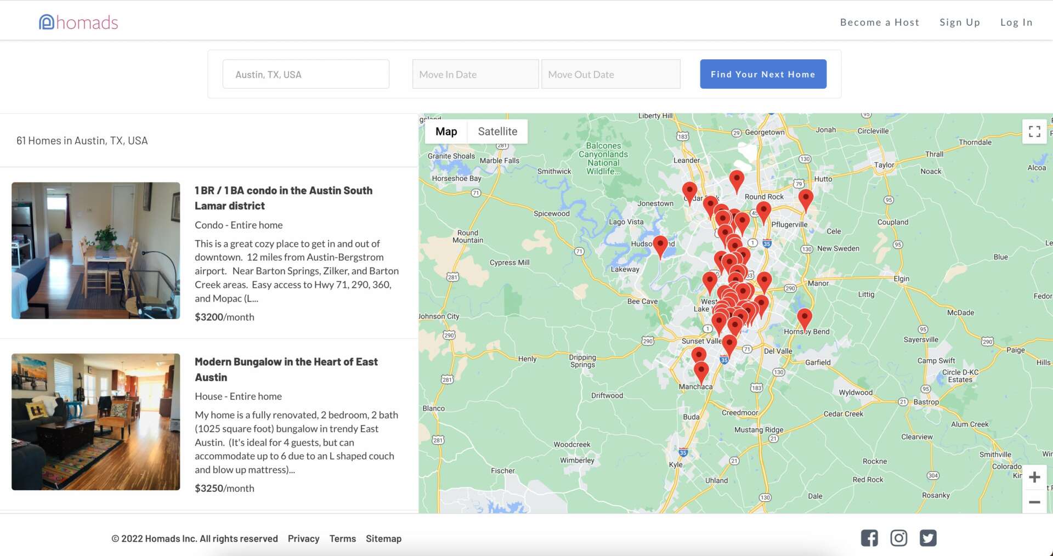Open the Modern Bungalow listing title

[x=286, y=369]
